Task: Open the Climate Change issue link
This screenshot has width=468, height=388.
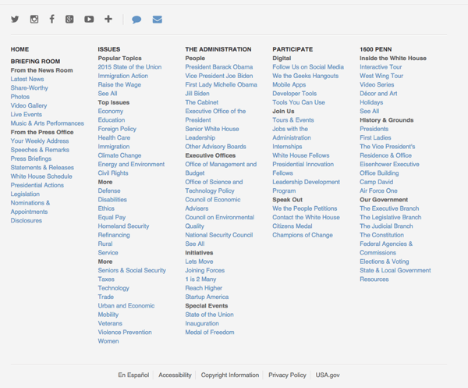Action: pos(119,155)
